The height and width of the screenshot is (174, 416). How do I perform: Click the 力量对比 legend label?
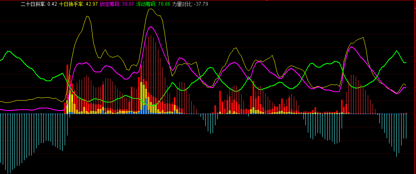coord(182,4)
